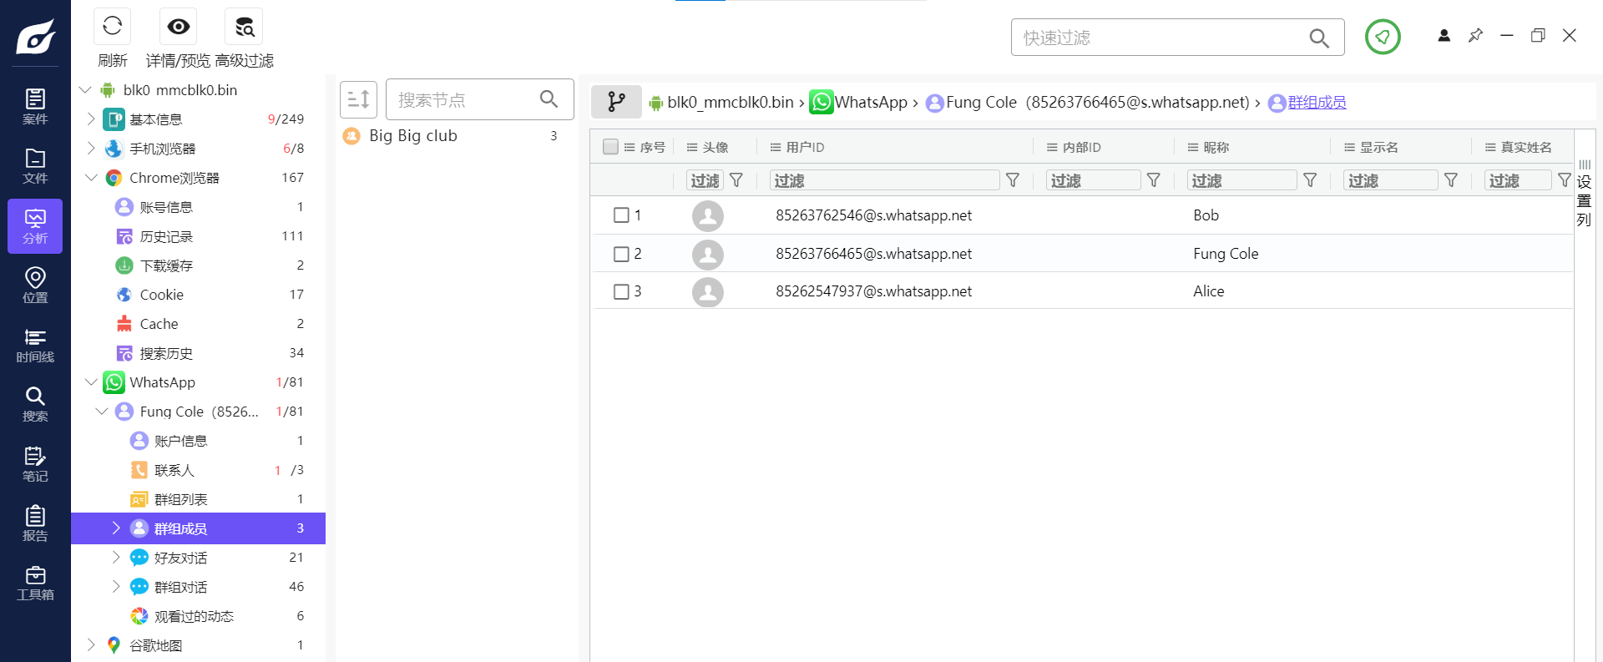The height and width of the screenshot is (662, 1603).
Task: Toggle the select-all checkbox in table header
Action: point(610,147)
